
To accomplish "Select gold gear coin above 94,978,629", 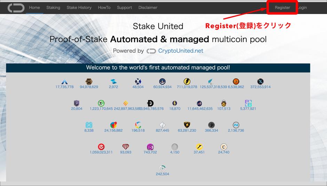I will pyautogui.click(x=89, y=81).
